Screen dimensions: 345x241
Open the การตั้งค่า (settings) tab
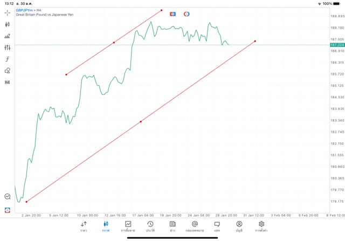tap(261, 226)
